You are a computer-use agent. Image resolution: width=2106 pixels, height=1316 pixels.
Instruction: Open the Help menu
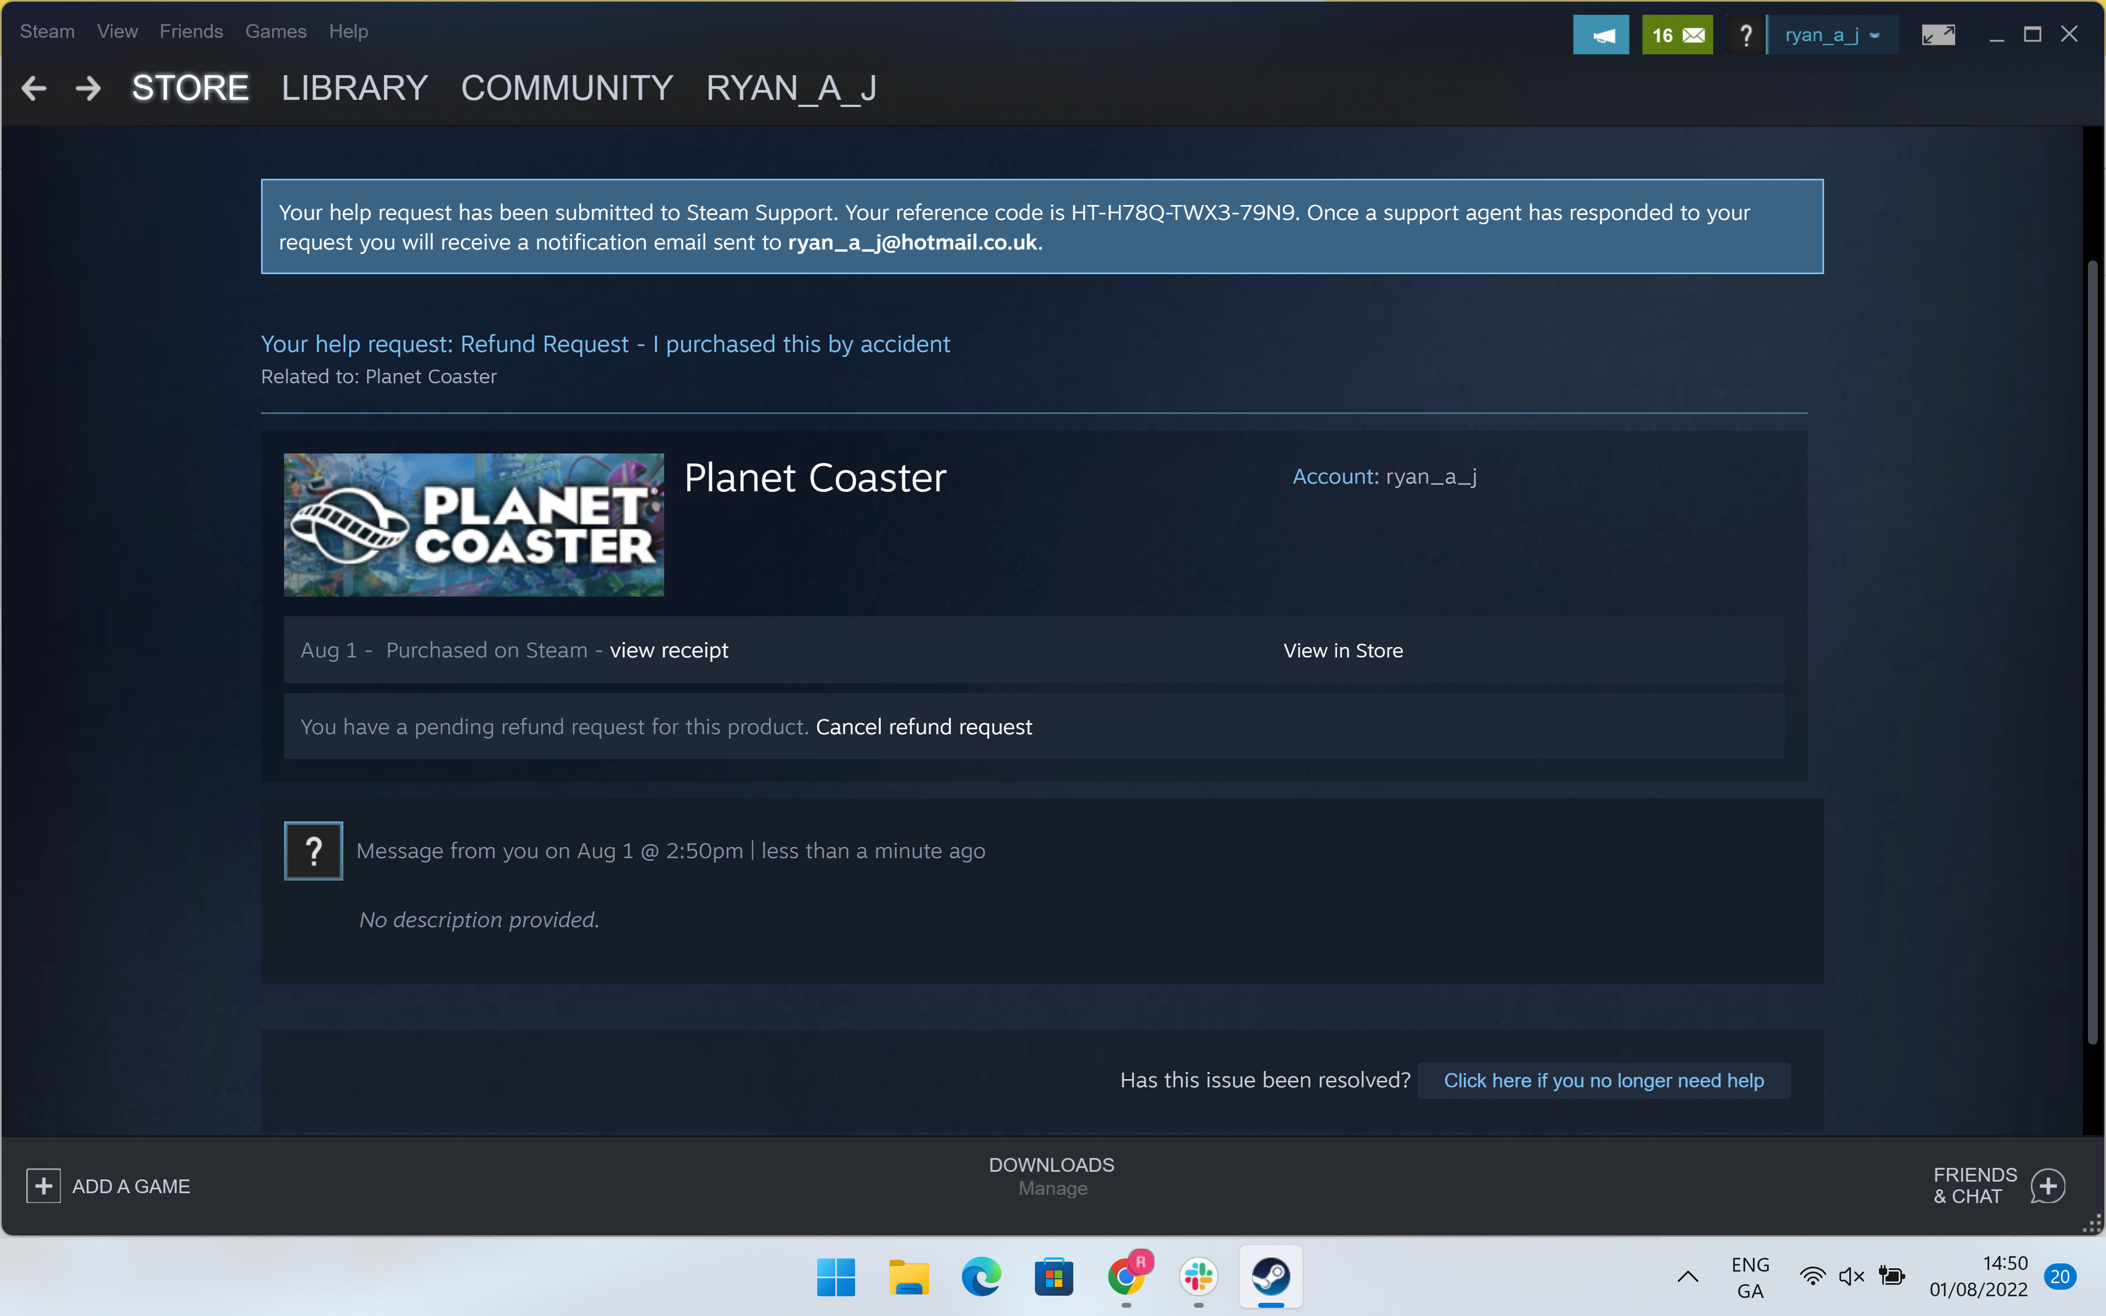click(x=348, y=31)
